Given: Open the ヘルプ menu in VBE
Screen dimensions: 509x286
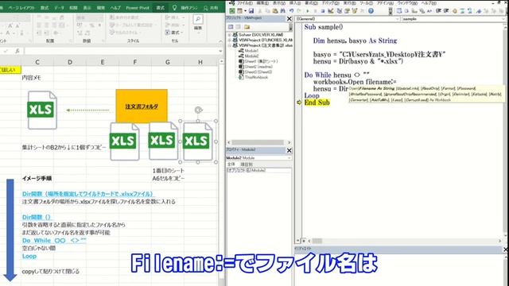Looking at the screenshot, I should point(429,3).
